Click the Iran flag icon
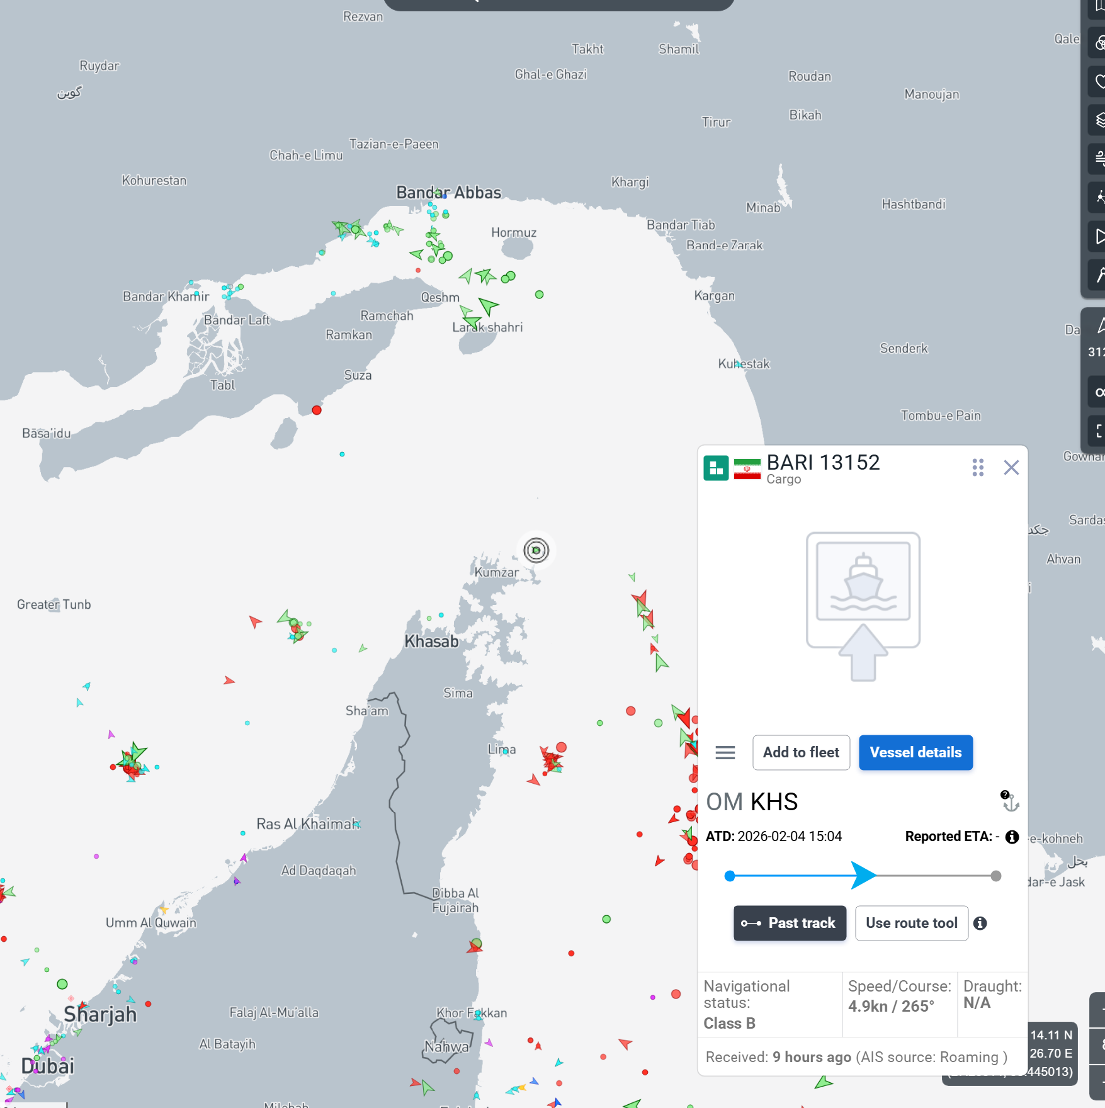 747,469
